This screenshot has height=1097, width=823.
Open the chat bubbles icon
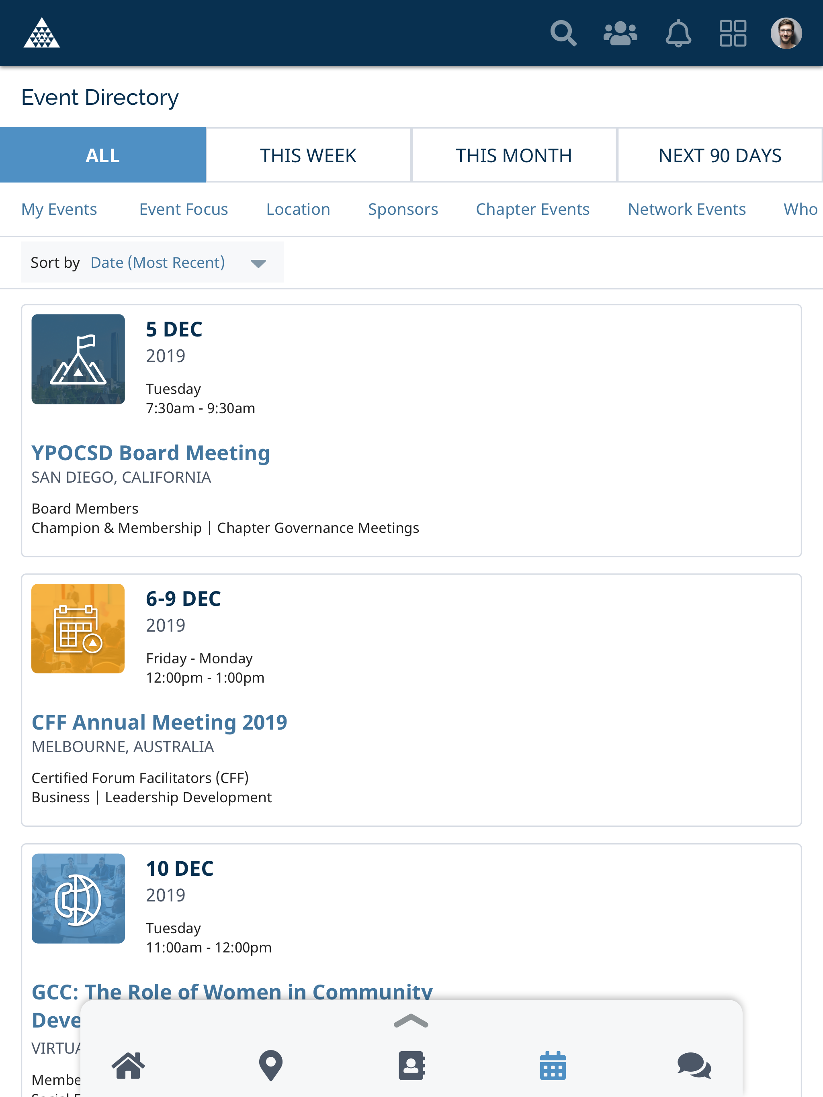tap(694, 1065)
